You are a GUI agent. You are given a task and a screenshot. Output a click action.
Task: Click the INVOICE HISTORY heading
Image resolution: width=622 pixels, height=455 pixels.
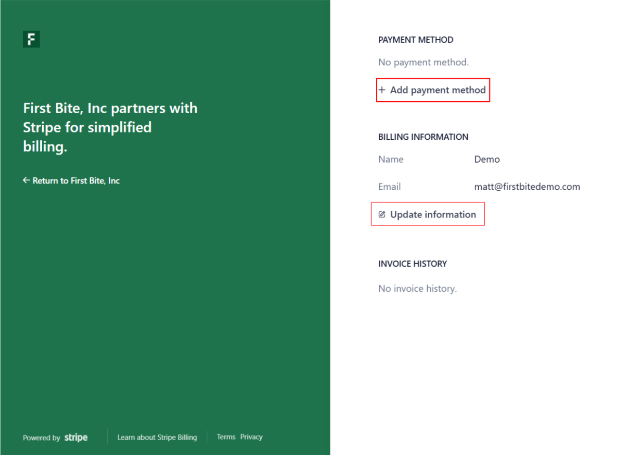[413, 264]
